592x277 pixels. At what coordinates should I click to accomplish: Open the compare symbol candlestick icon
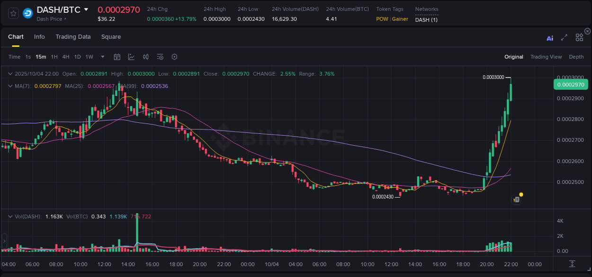point(145,57)
